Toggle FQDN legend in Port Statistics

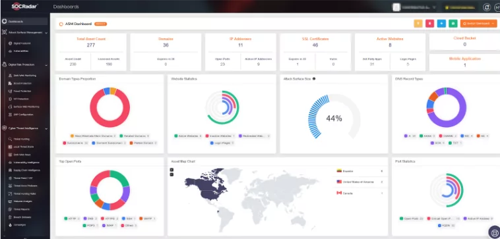(x=446, y=226)
